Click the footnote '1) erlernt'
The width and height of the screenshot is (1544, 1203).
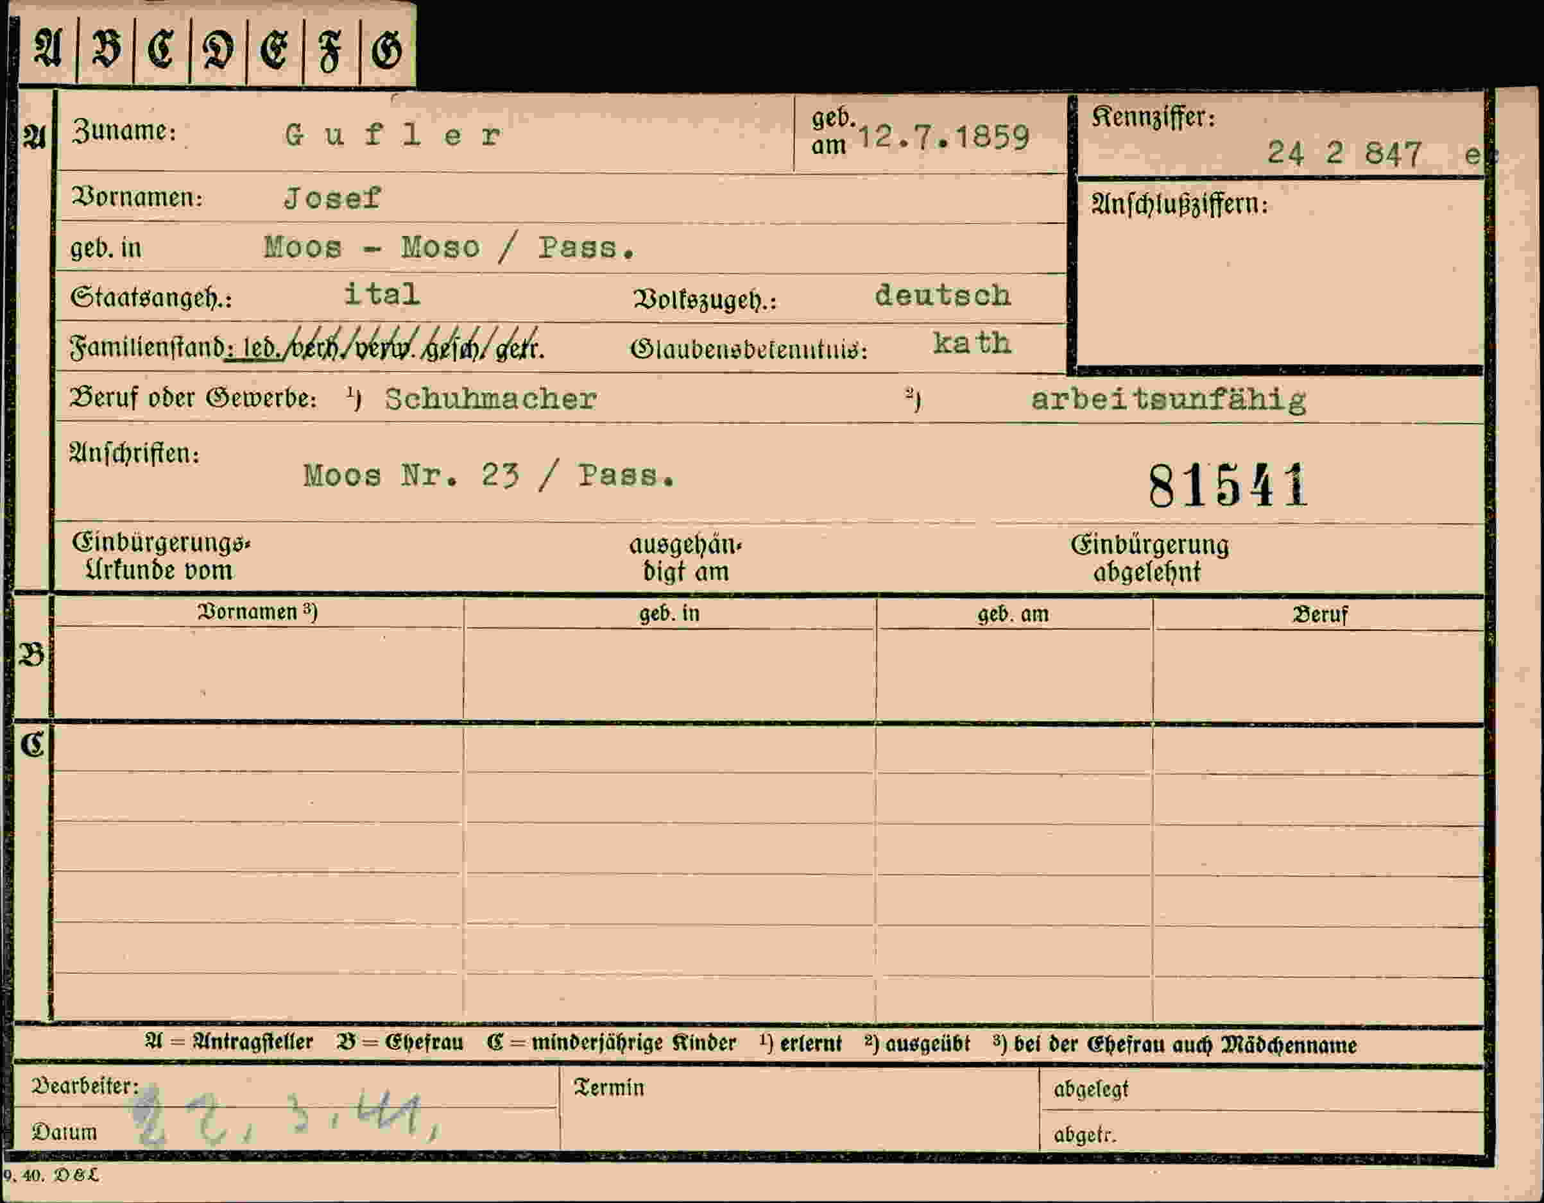coord(801,1044)
